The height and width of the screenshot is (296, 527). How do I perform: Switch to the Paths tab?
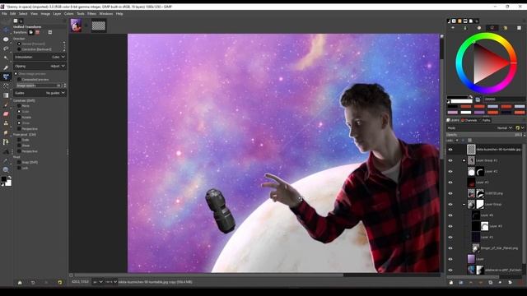coord(485,120)
